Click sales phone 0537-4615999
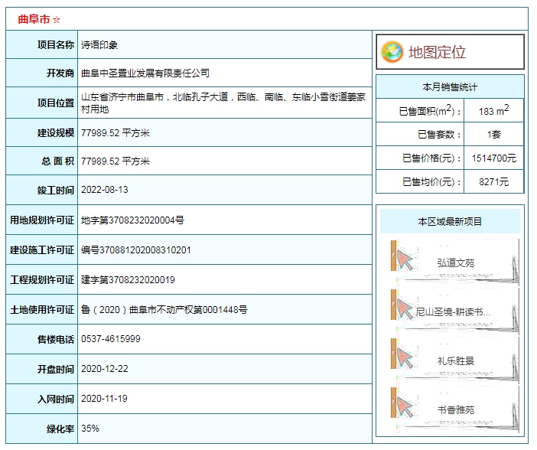 point(111,339)
